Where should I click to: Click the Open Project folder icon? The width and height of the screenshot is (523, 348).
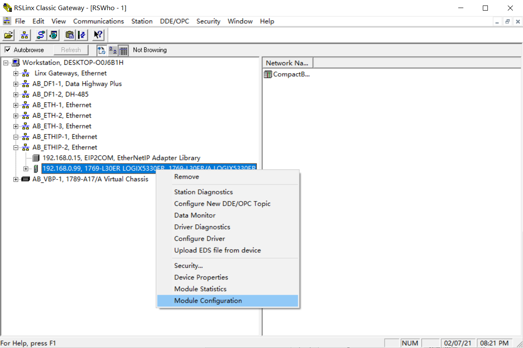(9, 35)
